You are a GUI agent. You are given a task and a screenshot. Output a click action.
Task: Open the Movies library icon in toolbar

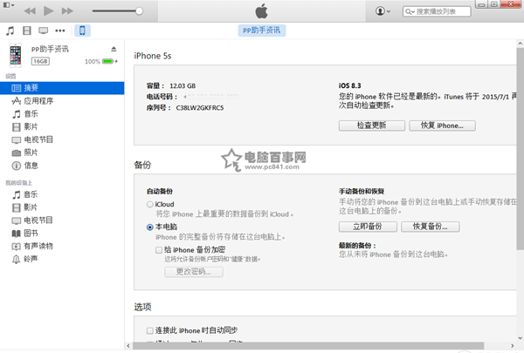click(x=27, y=31)
